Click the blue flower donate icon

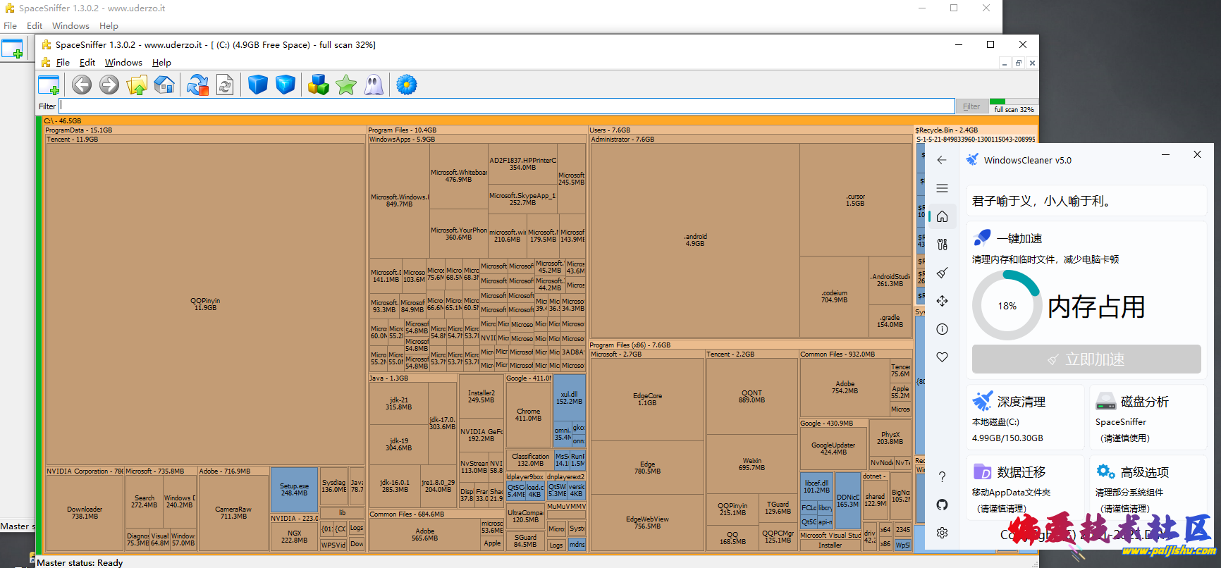pos(407,85)
